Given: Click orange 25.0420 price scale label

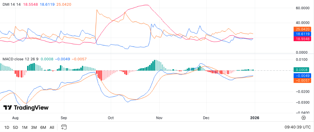Looking at the screenshot, I should click(302, 29).
